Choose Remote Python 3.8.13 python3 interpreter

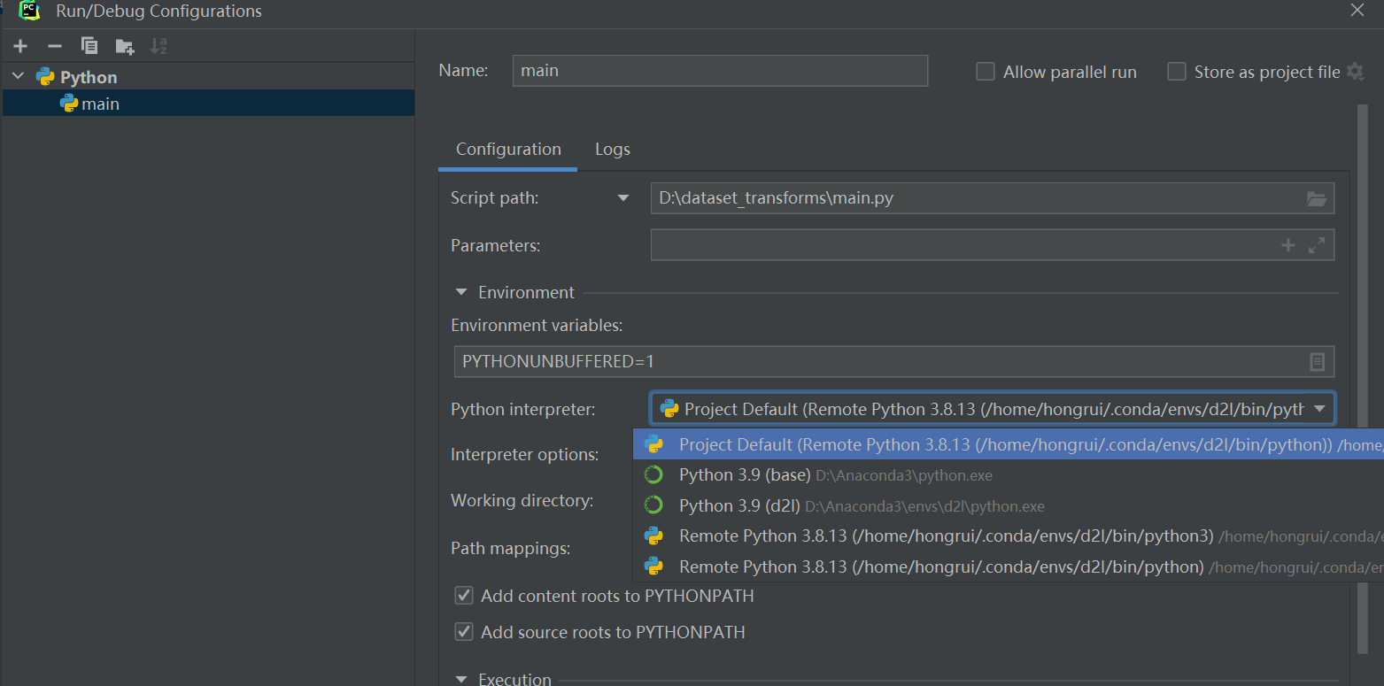pos(1008,536)
